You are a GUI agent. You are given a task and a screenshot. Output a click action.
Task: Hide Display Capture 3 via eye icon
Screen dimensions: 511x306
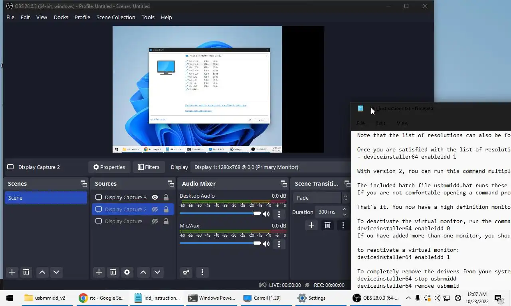coord(155,197)
